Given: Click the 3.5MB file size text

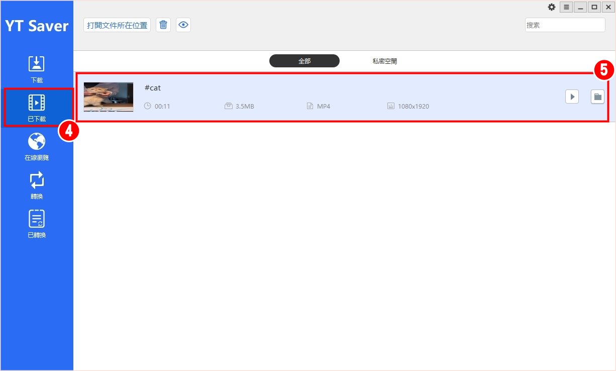Looking at the screenshot, I should 245,106.
